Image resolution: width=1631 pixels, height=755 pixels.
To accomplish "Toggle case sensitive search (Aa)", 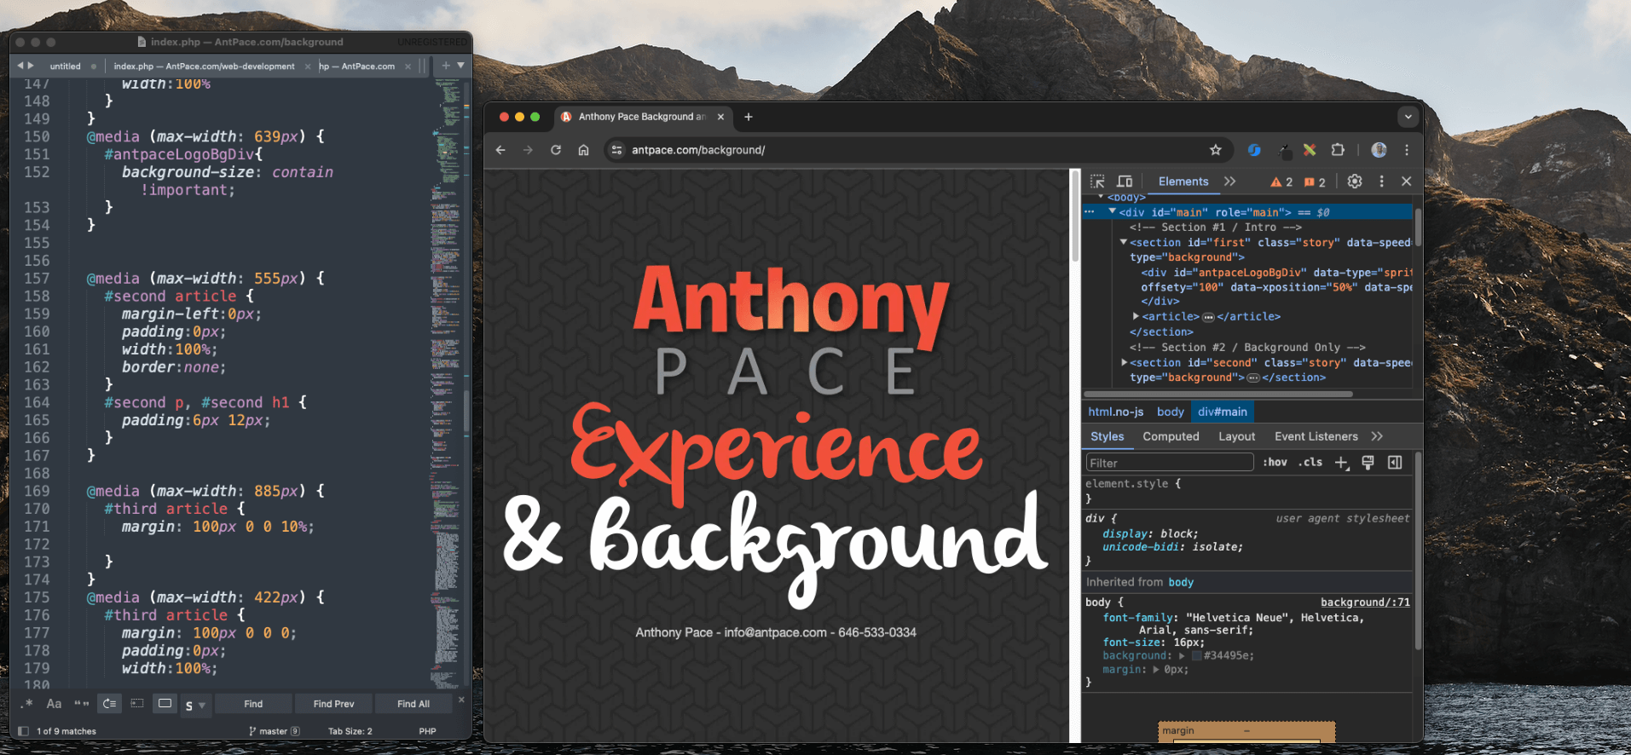I will pos(54,704).
